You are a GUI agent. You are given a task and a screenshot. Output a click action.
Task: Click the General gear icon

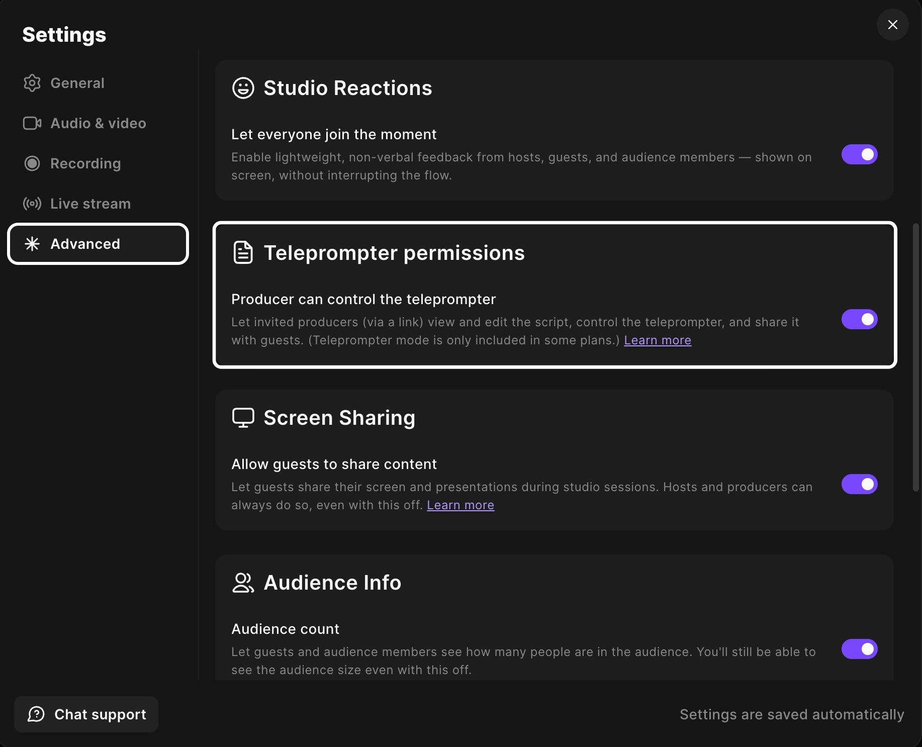point(32,83)
